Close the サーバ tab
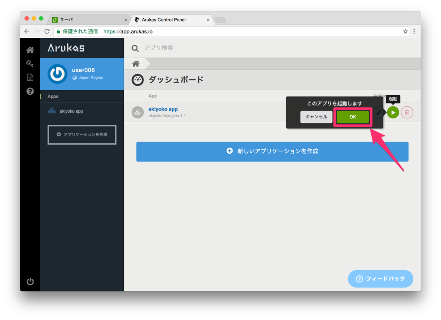This screenshot has width=441, height=320. [x=126, y=20]
